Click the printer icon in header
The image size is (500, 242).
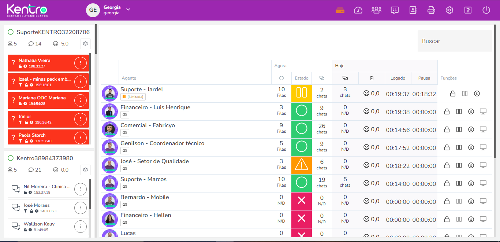[x=431, y=10]
